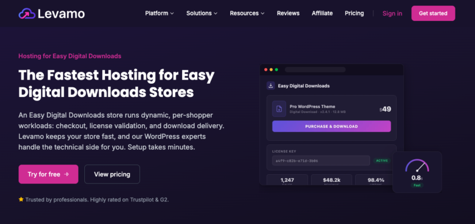Click the Pro WordPress Theme title
The image size is (475, 224).
[312, 106]
